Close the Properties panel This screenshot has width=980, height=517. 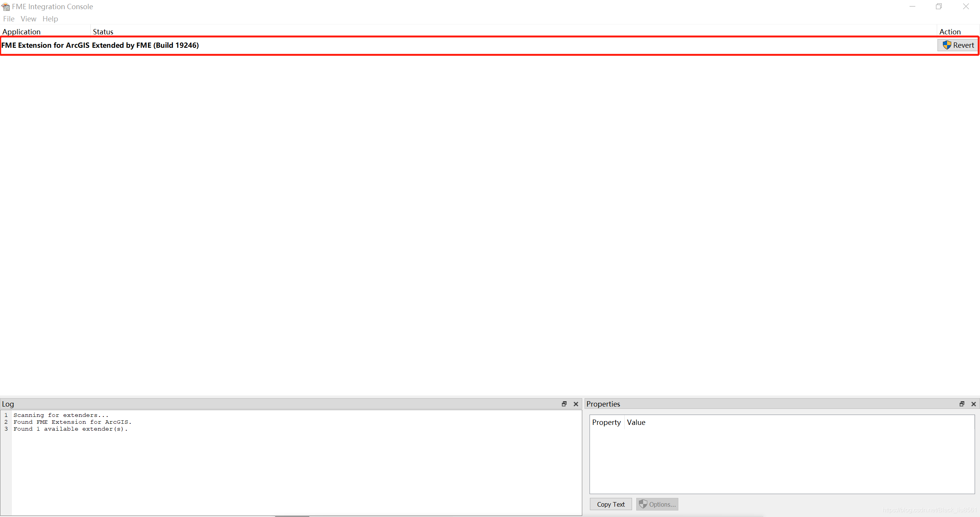coord(973,404)
